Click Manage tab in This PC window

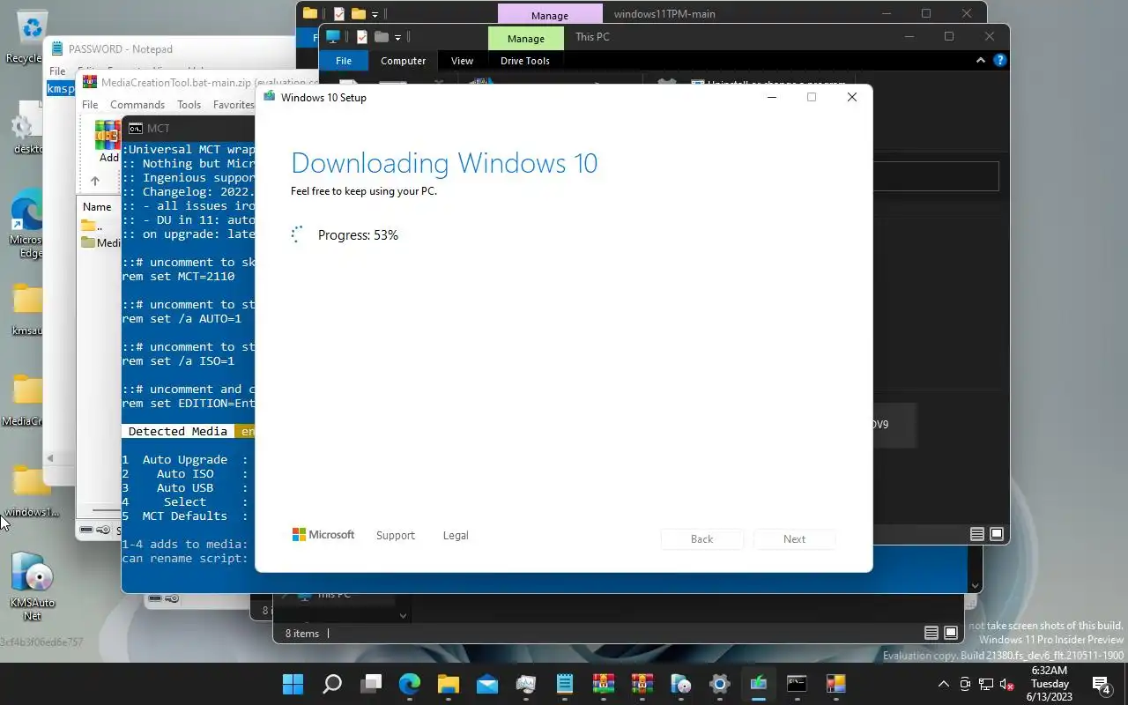click(526, 38)
